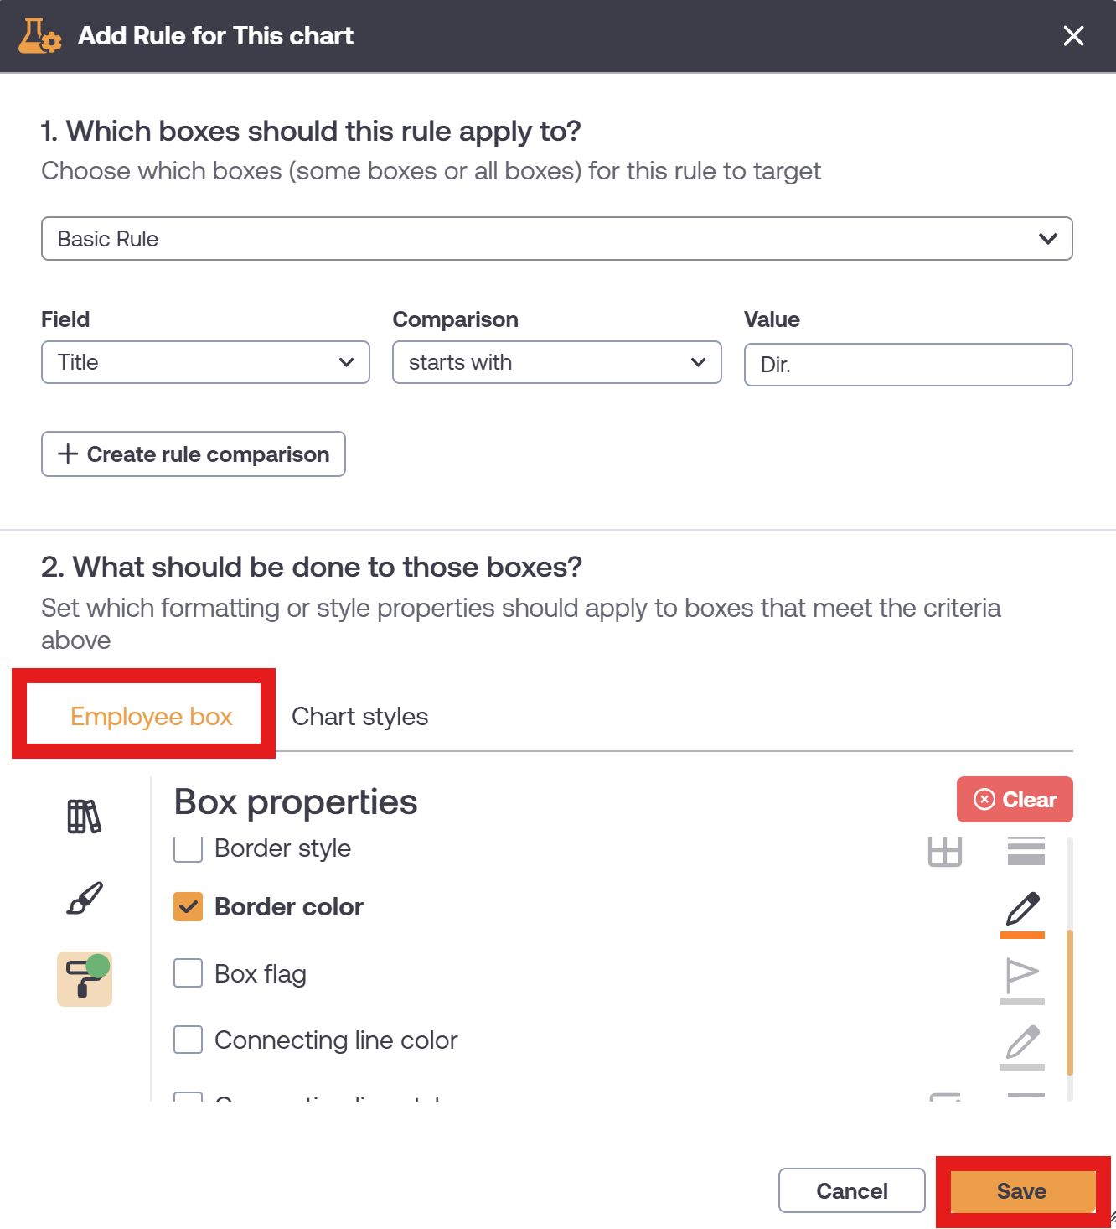
Task: Tick the Connecting line color checkbox
Action: (188, 1040)
